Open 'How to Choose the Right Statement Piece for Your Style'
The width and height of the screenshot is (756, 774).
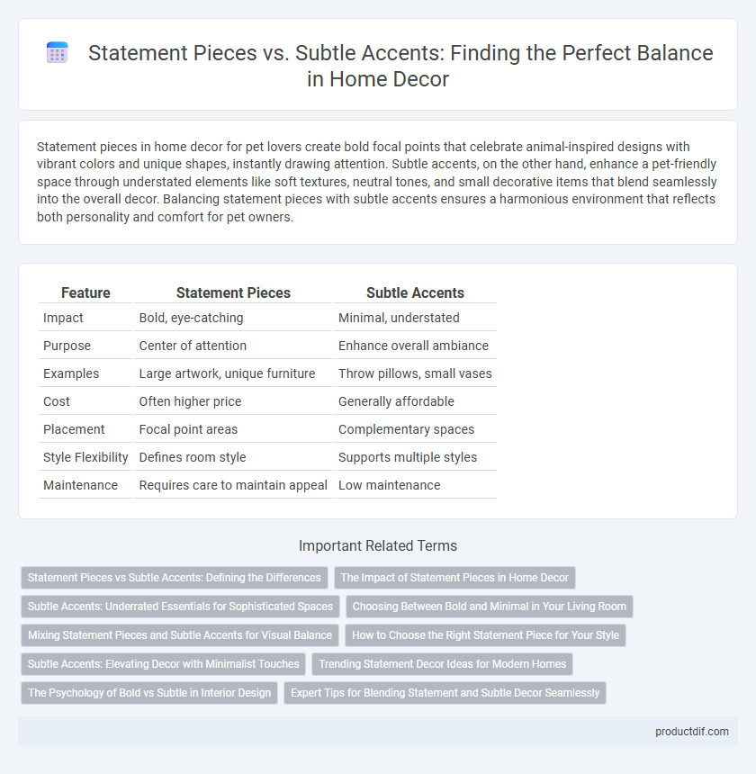tap(486, 635)
